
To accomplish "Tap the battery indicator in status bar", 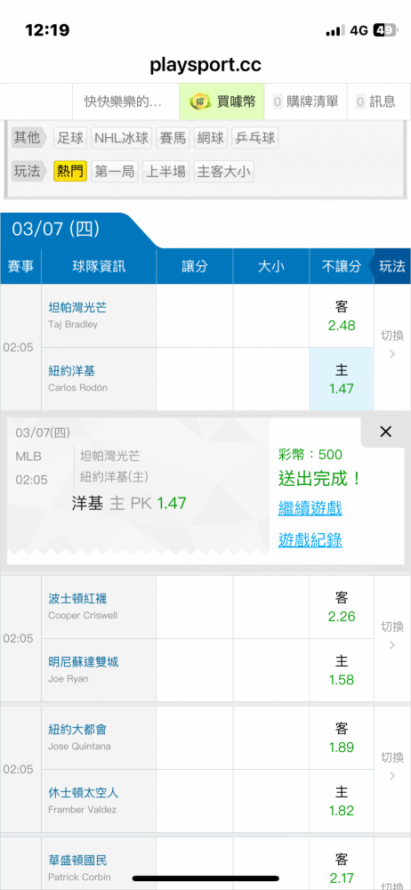I will tap(385, 30).
